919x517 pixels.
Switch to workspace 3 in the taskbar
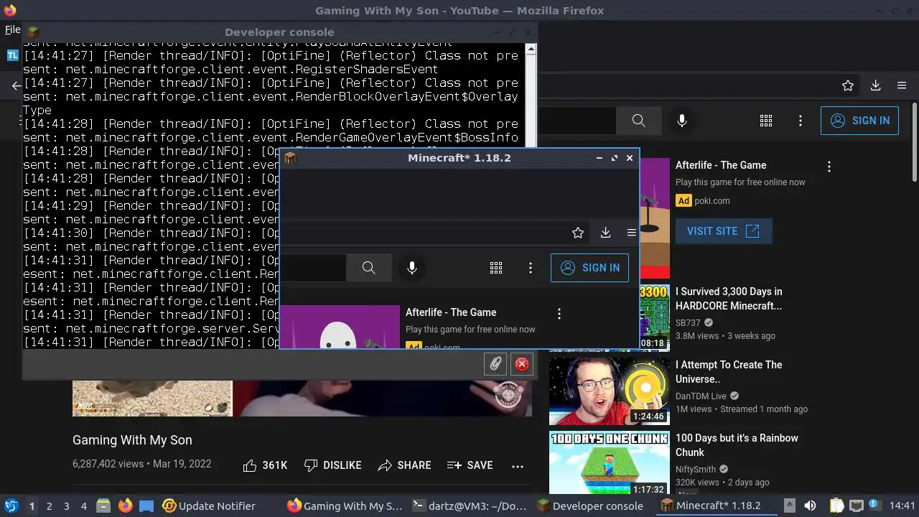(67, 506)
